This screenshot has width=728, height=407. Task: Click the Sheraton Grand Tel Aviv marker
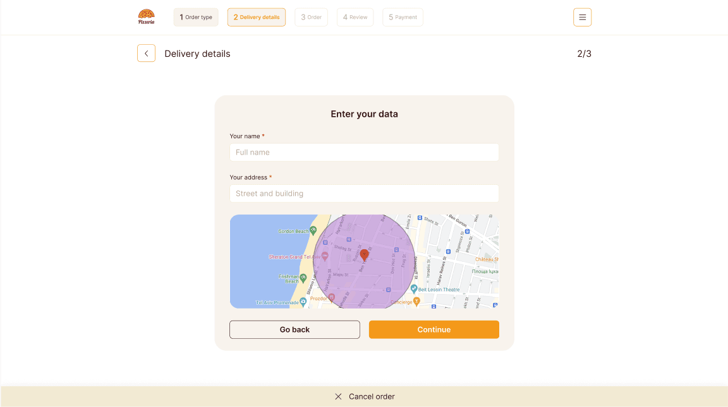tap(325, 256)
